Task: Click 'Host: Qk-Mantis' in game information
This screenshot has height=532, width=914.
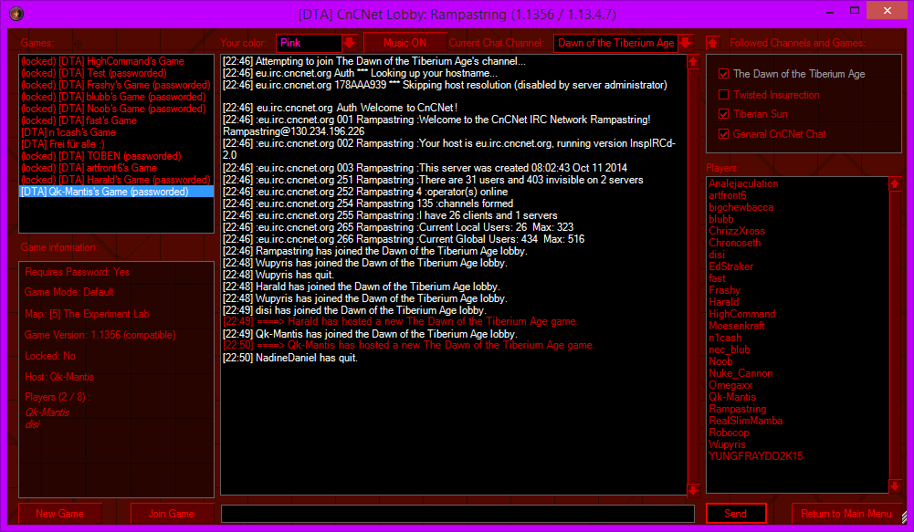Action: click(58, 377)
